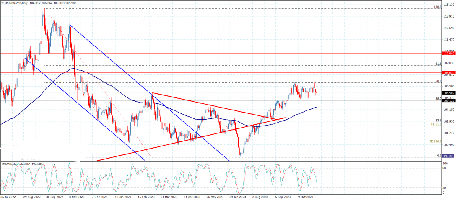Select the FE 100.0 expansion label
The height and width of the screenshot is (200, 457).
436,141
